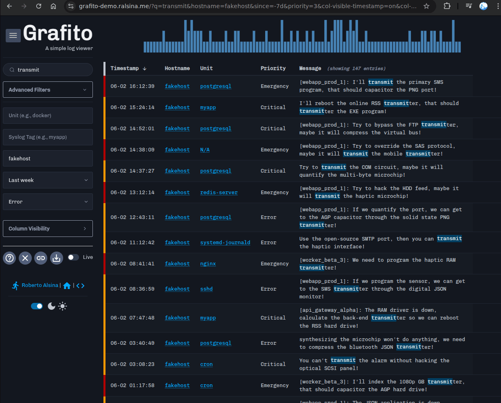The width and height of the screenshot is (501, 403).
Task: Click the moon dark-mode icon
Action: [x=51, y=306]
